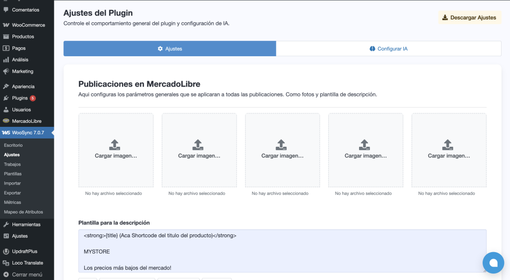Image resolution: width=510 pixels, height=280 pixels.
Task: Open Productos in the sidebar
Action: [x=27, y=37]
